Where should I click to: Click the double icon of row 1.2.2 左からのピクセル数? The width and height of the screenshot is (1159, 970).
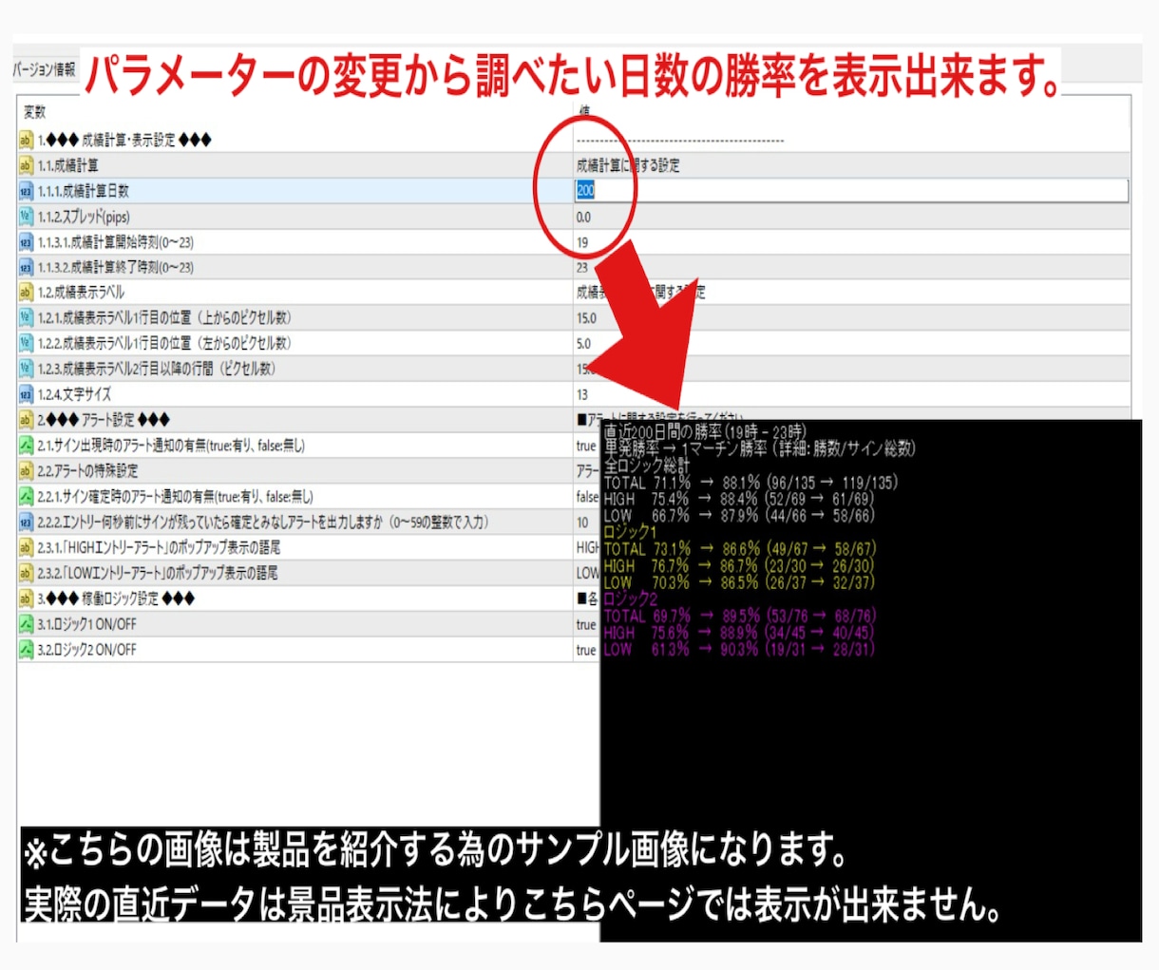point(26,343)
